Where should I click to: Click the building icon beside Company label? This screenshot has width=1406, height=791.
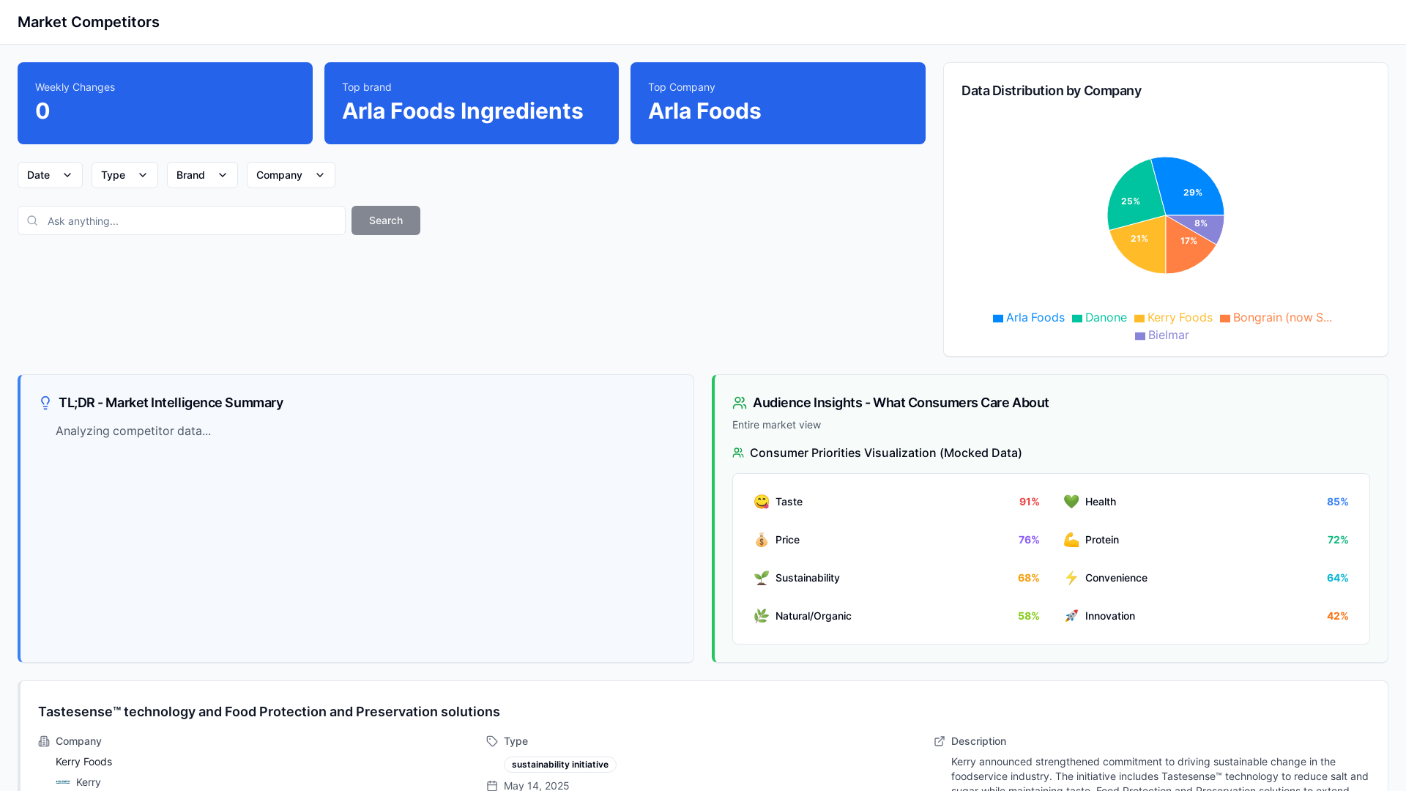[44, 742]
